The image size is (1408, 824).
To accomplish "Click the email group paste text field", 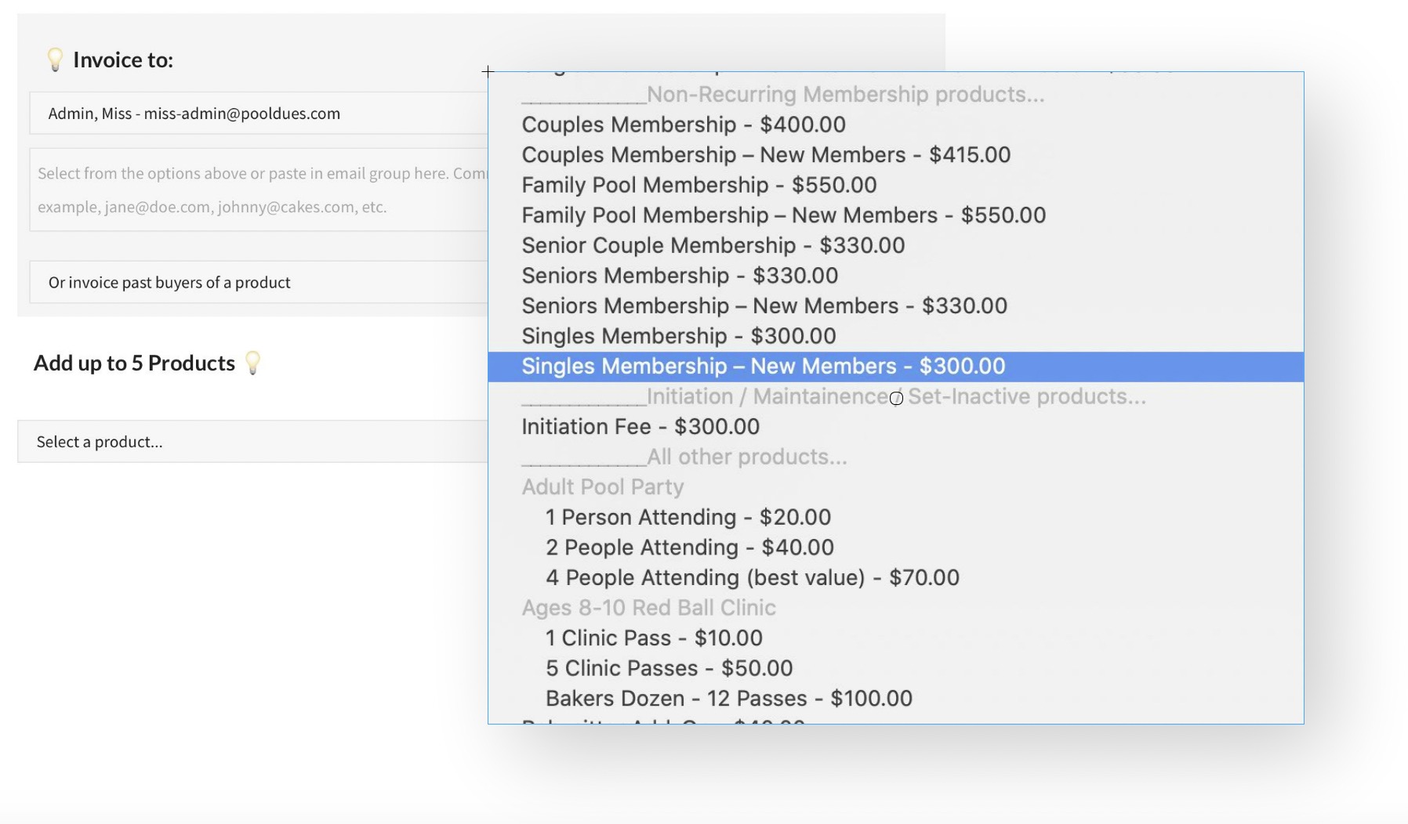I will [259, 190].
